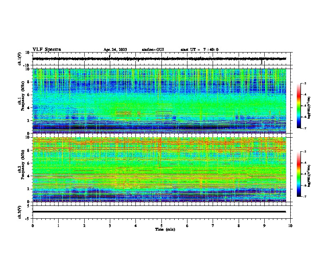This screenshot has width=327, height=253.
Task: Click the time axis tick label '0'
Action: point(33,226)
